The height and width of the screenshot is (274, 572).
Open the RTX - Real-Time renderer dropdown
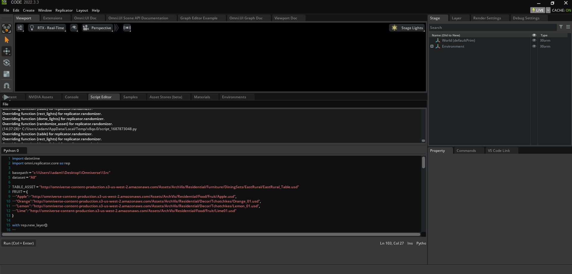[x=47, y=28]
